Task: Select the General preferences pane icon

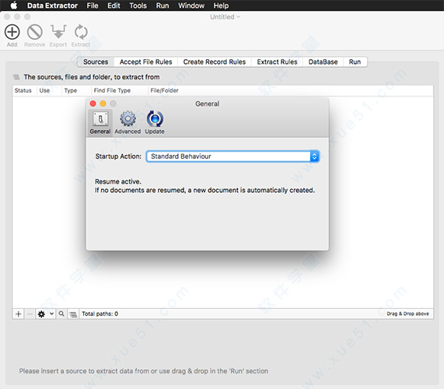Action: tap(100, 119)
